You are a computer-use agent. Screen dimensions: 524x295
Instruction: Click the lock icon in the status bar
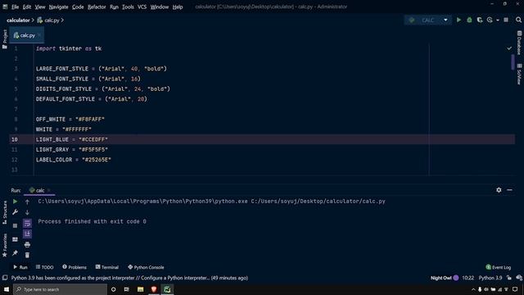tap(509, 278)
